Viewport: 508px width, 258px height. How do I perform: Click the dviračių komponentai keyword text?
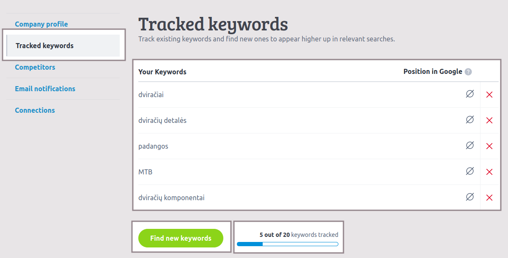point(171,198)
